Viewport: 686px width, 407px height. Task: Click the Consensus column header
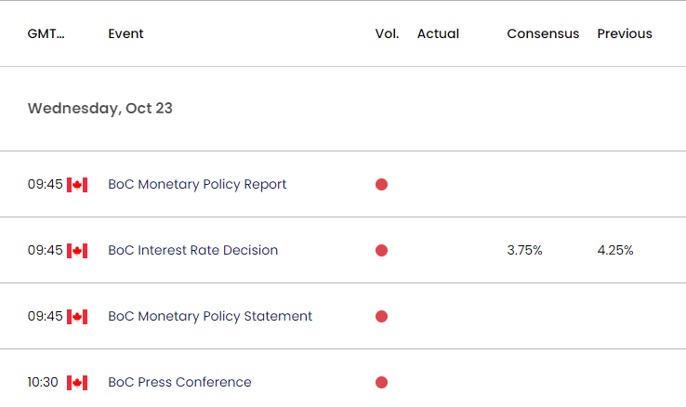[543, 33]
